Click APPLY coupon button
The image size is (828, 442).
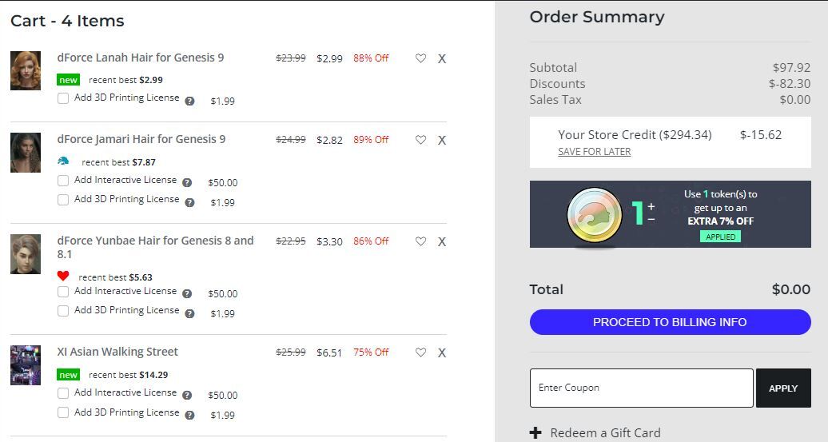point(783,388)
